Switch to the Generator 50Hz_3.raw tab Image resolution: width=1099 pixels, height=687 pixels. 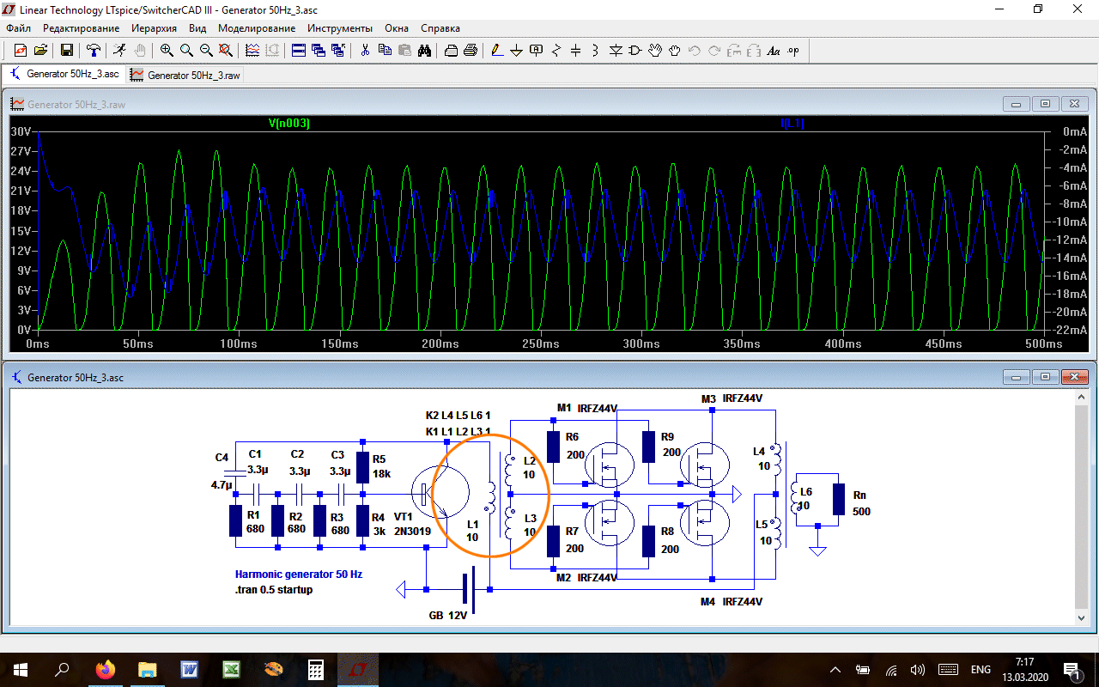click(185, 75)
